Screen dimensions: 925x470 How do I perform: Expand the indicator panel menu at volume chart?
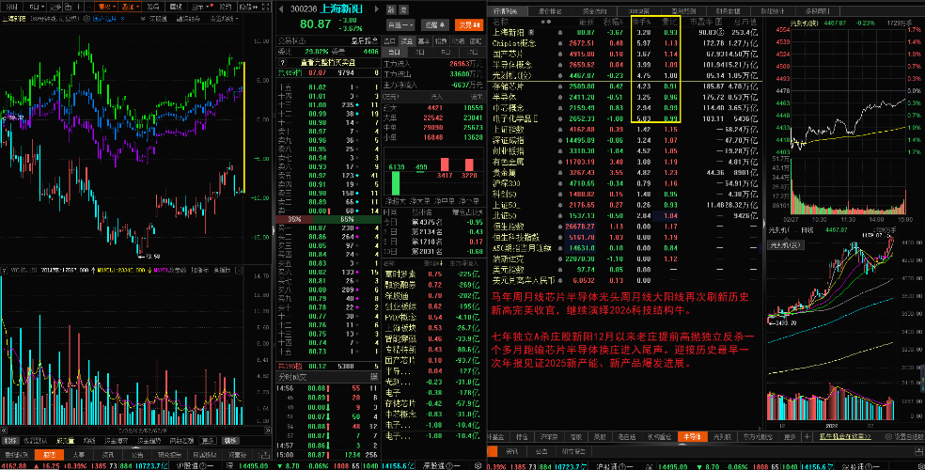pyautogui.click(x=5, y=270)
